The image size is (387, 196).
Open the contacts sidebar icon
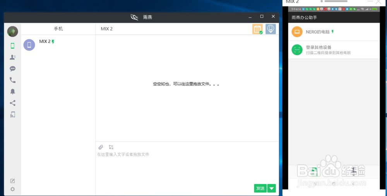click(x=13, y=57)
